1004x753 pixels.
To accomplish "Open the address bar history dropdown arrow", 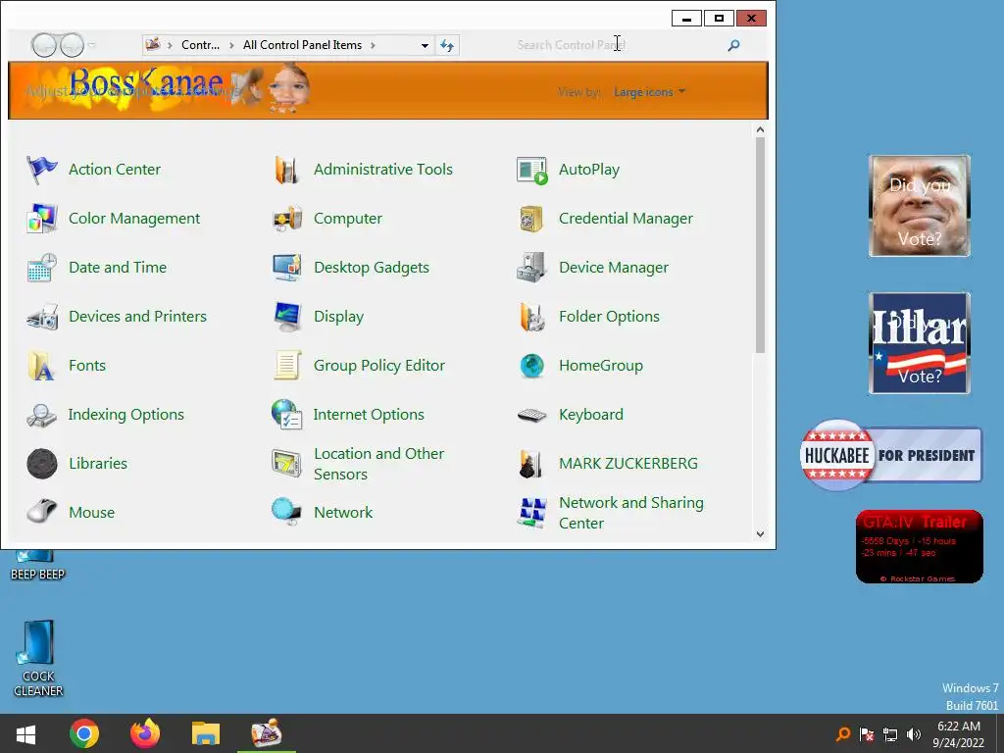I will (425, 45).
